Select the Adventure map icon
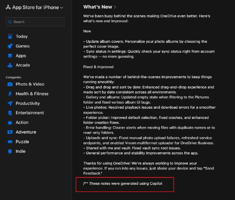This screenshot has height=200, width=235. coord(9,132)
